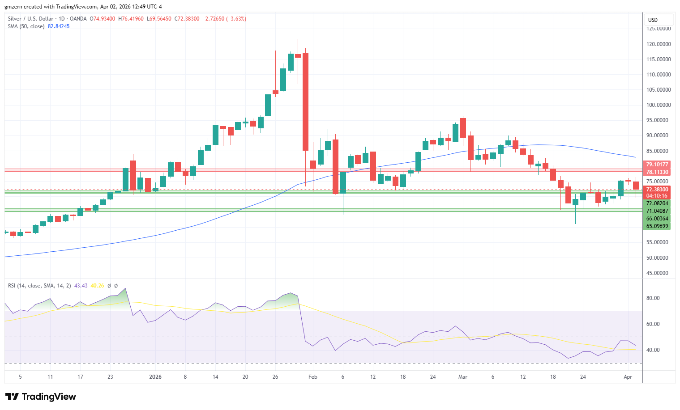Screen dimensions: 680x410
Task: Click the Feb label on the time axis
Action: pyautogui.click(x=313, y=377)
